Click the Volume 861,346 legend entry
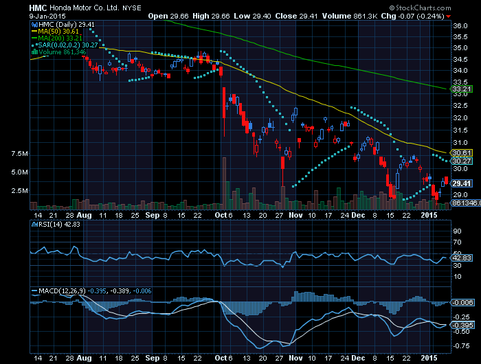Viewport: 481px width, 364px height. (x=59, y=52)
